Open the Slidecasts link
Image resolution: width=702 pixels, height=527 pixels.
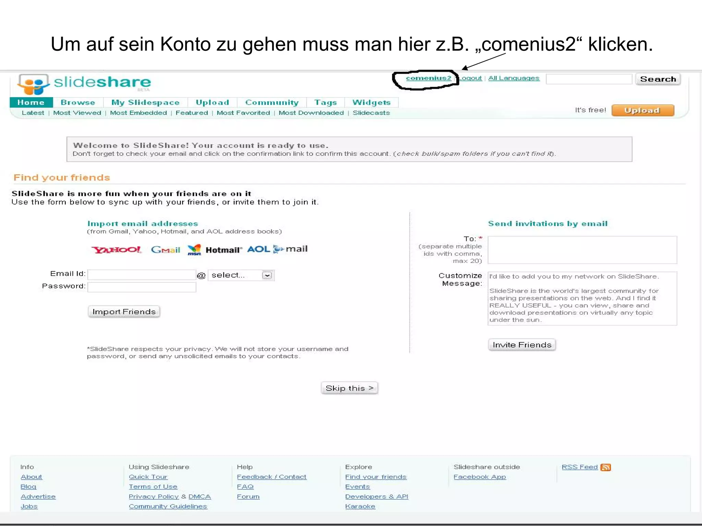[371, 113]
